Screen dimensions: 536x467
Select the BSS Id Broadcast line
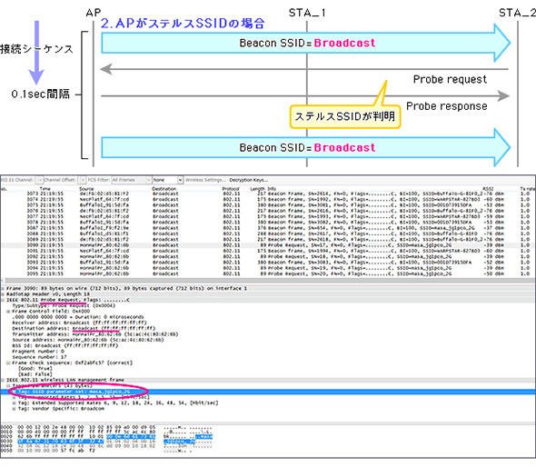(x=65, y=345)
